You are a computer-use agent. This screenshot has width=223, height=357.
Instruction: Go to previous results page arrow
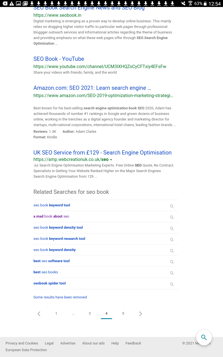point(39,314)
